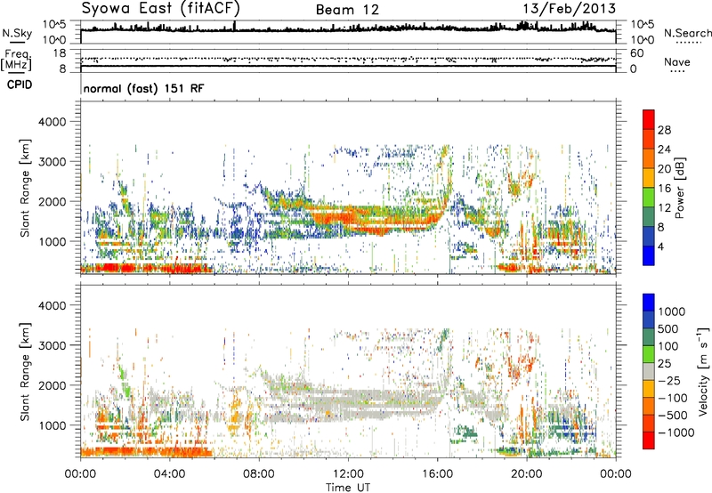The width and height of the screenshot is (712, 493).
Task: Click the solid frequency line in the Freq panel
Action: pos(348,66)
